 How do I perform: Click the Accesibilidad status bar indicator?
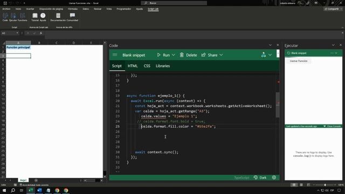pyautogui.click(x=34, y=185)
